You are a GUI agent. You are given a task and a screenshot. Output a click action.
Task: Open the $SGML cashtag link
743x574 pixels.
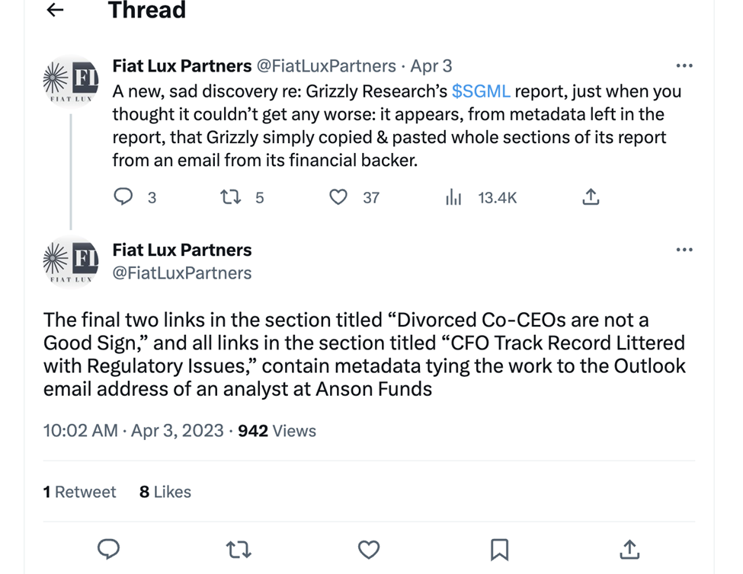481,91
